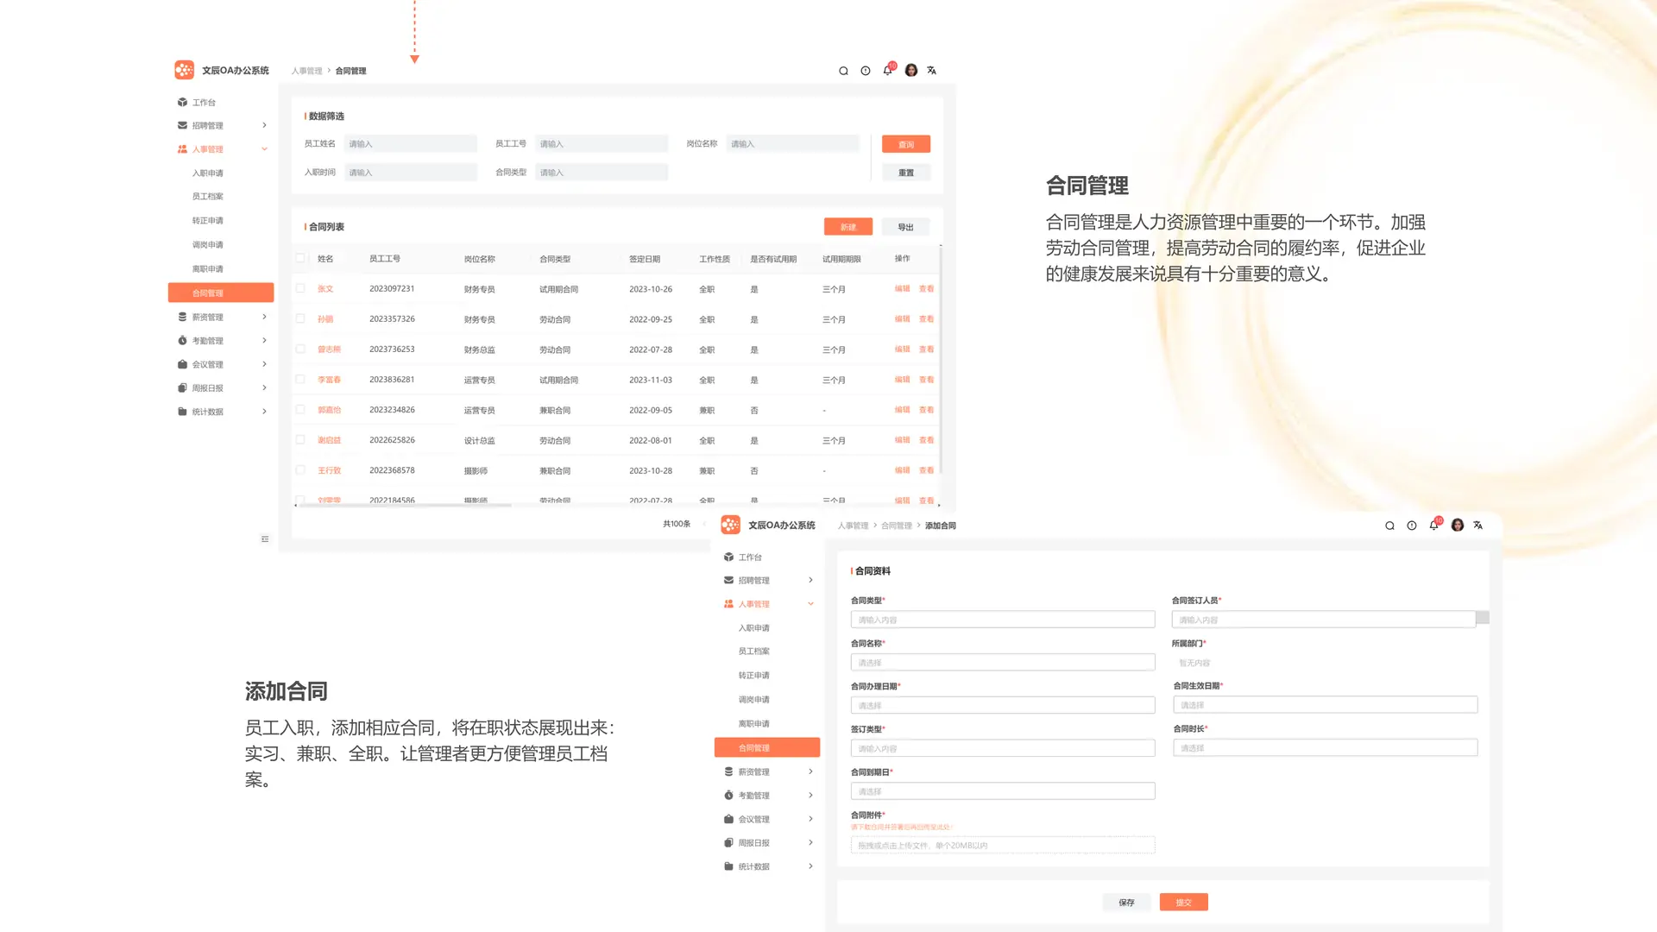The height and width of the screenshot is (932, 1657).
Task: Check the row checkbox for 王行致
Action: (x=300, y=469)
